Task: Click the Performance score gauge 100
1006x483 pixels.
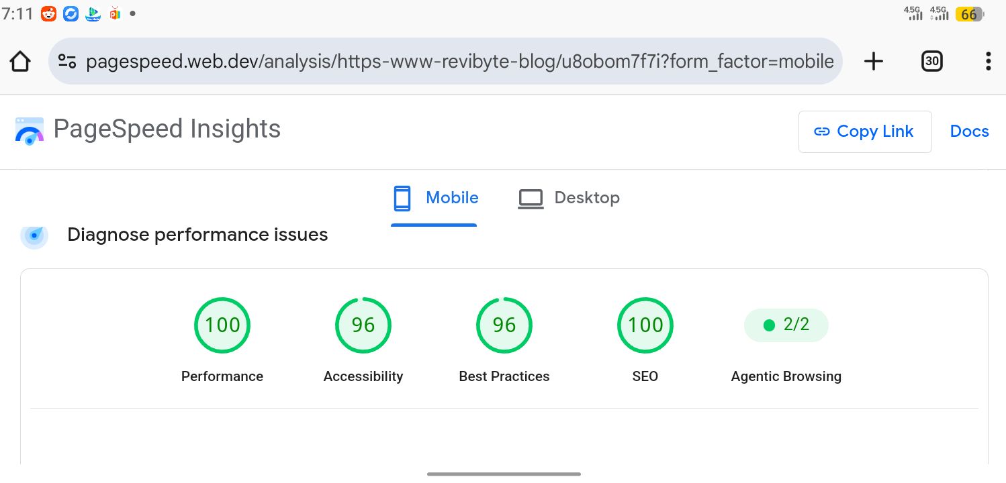Action: tap(222, 325)
